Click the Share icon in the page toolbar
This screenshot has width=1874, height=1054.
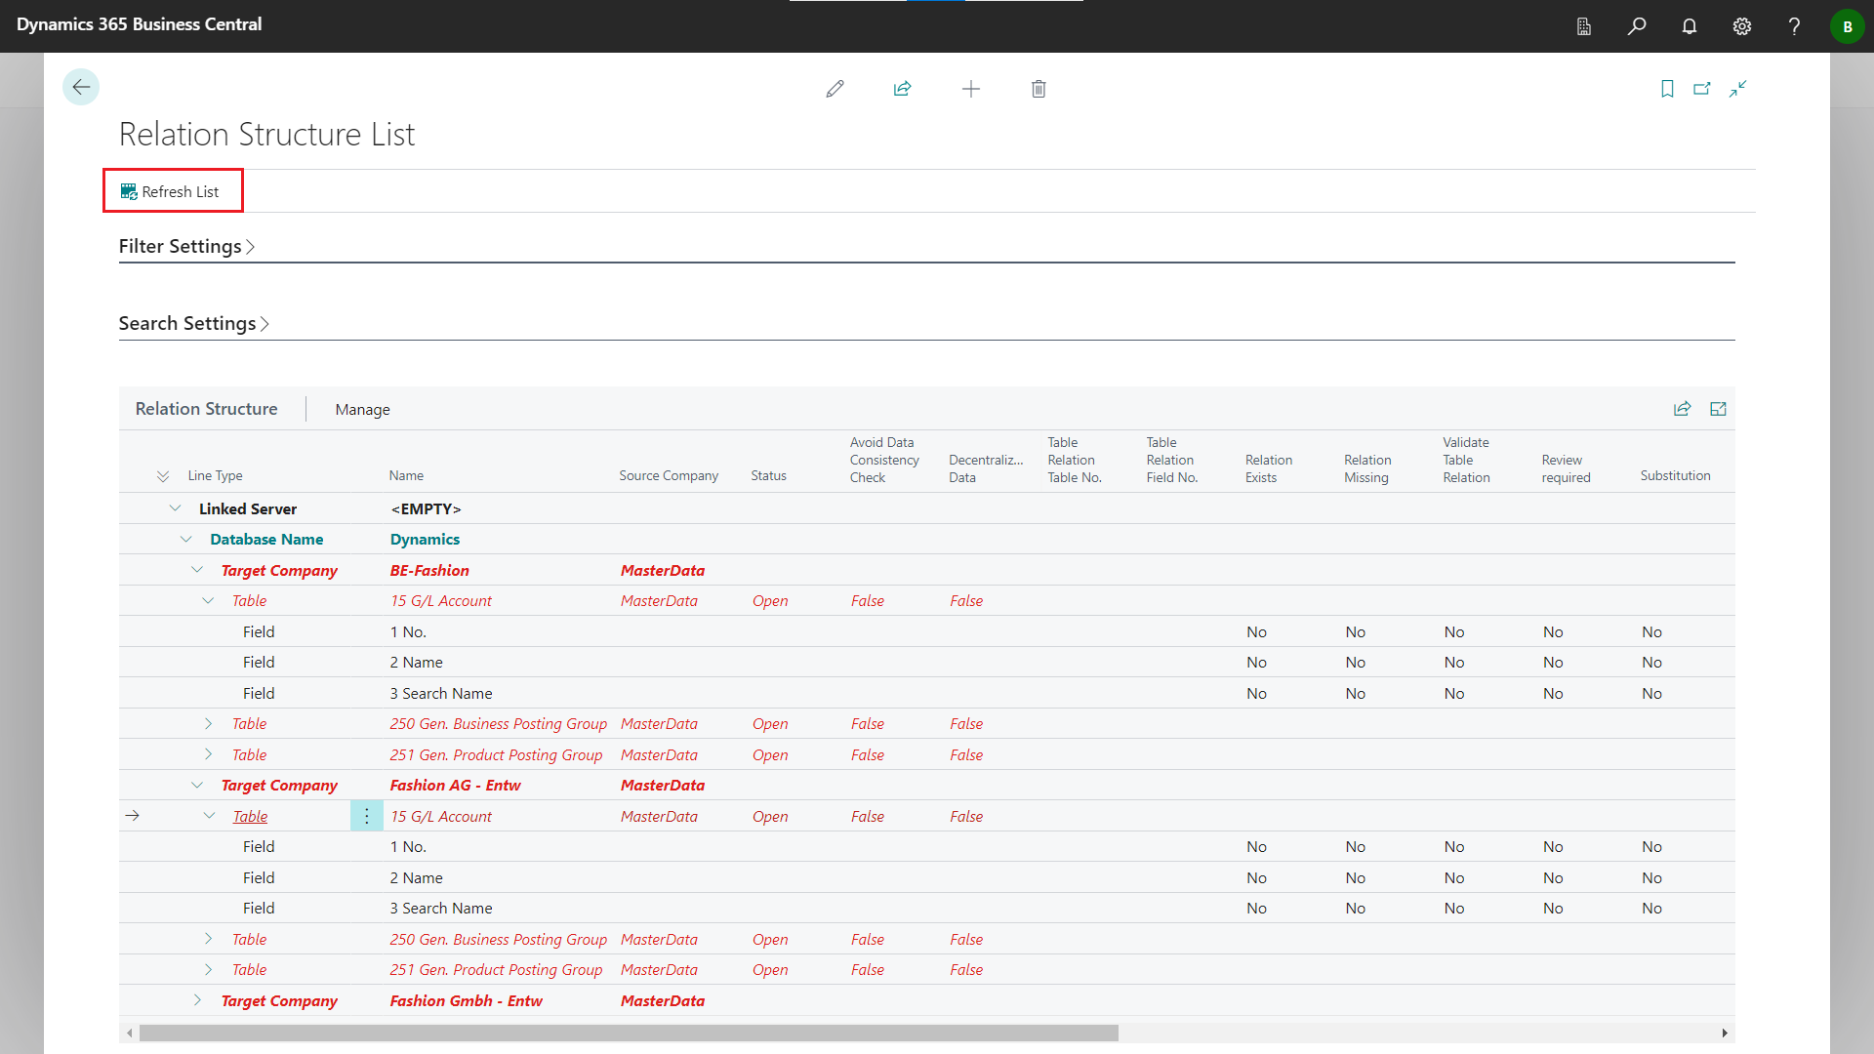902,89
